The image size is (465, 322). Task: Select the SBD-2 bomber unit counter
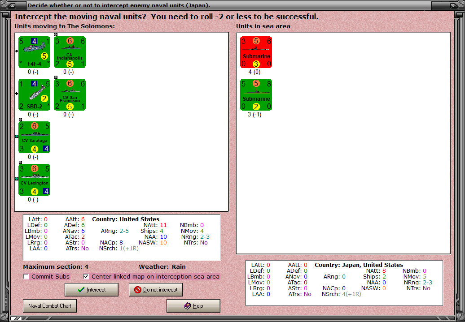point(35,94)
